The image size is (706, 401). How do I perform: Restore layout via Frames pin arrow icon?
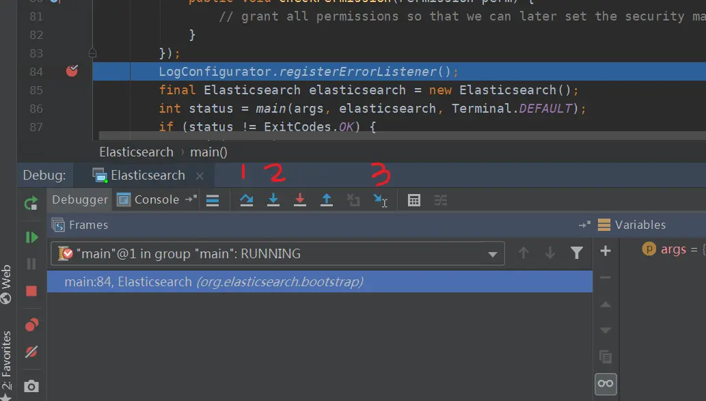[584, 225]
